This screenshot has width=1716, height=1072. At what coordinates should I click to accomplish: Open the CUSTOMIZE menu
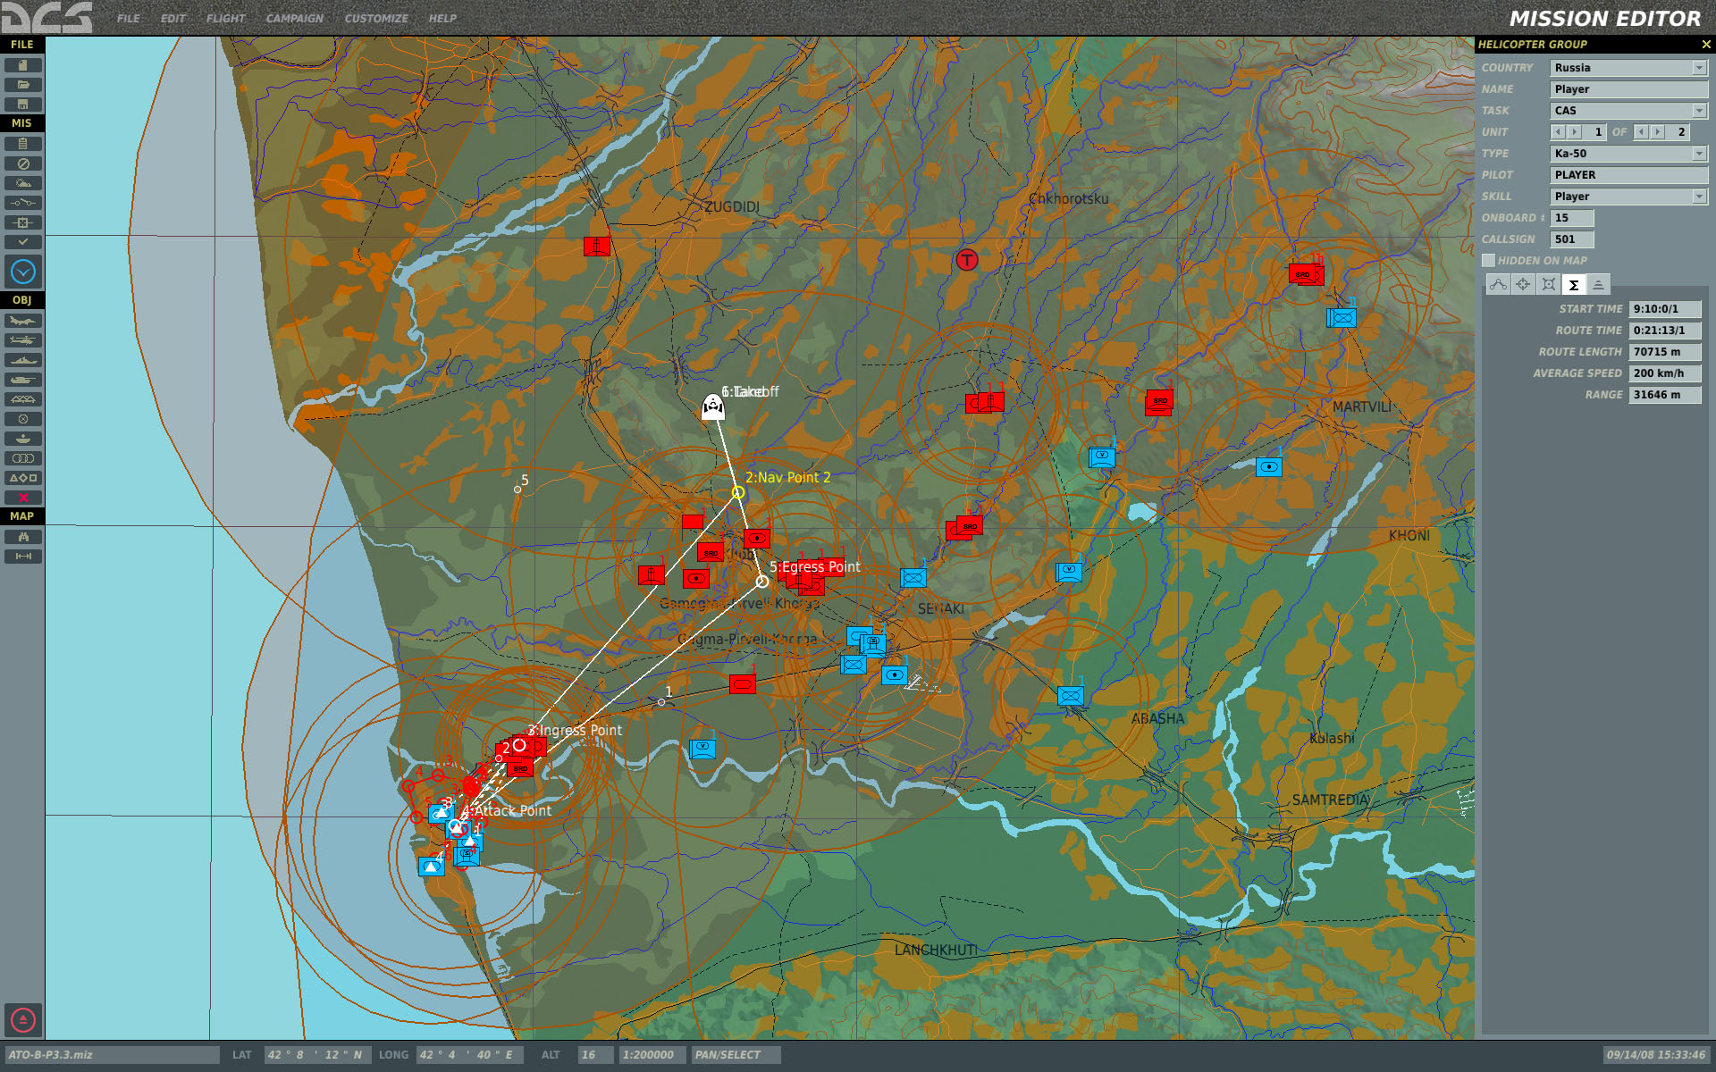[376, 18]
